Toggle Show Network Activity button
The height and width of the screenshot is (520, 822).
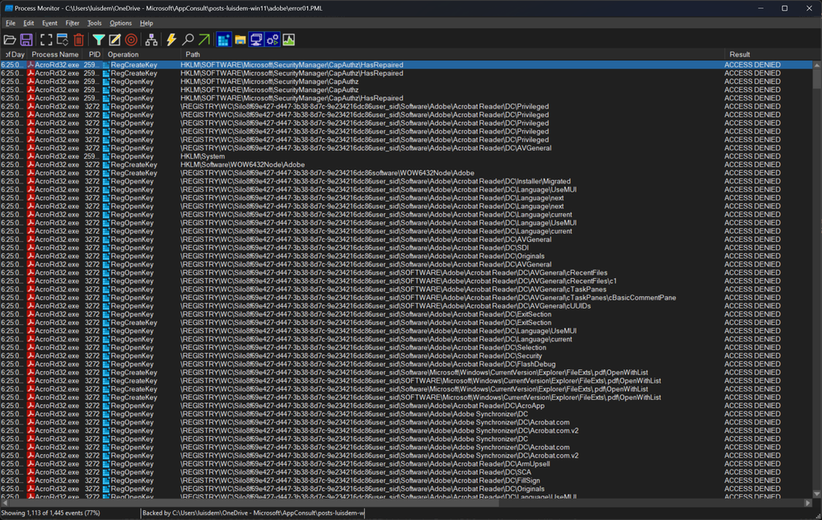(x=256, y=39)
